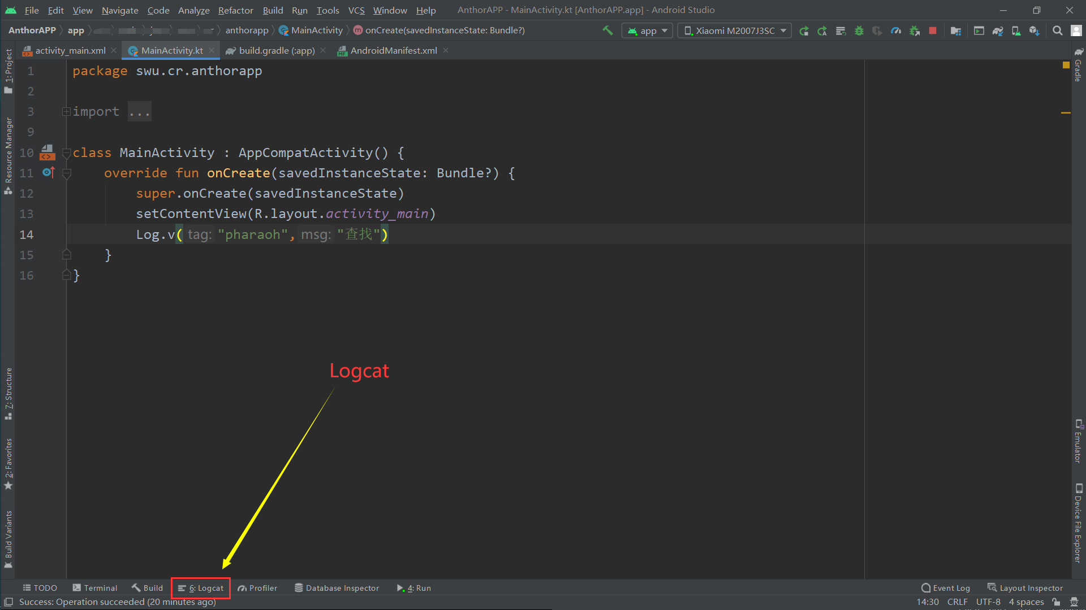Expand the breadcrumb anthorapp navigation
The width and height of the screenshot is (1086, 610).
tap(246, 30)
